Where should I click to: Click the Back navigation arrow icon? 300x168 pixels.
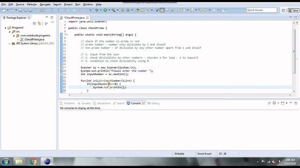click(206, 10)
